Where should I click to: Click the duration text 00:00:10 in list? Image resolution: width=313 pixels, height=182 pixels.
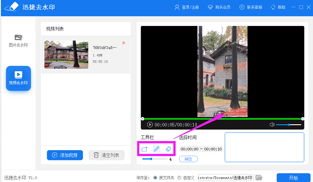[x=101, y=62]
